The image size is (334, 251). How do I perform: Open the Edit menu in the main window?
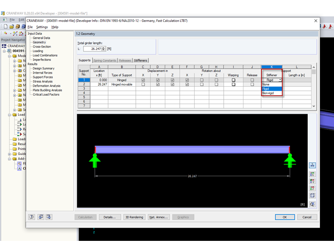(x=21, y=20)
